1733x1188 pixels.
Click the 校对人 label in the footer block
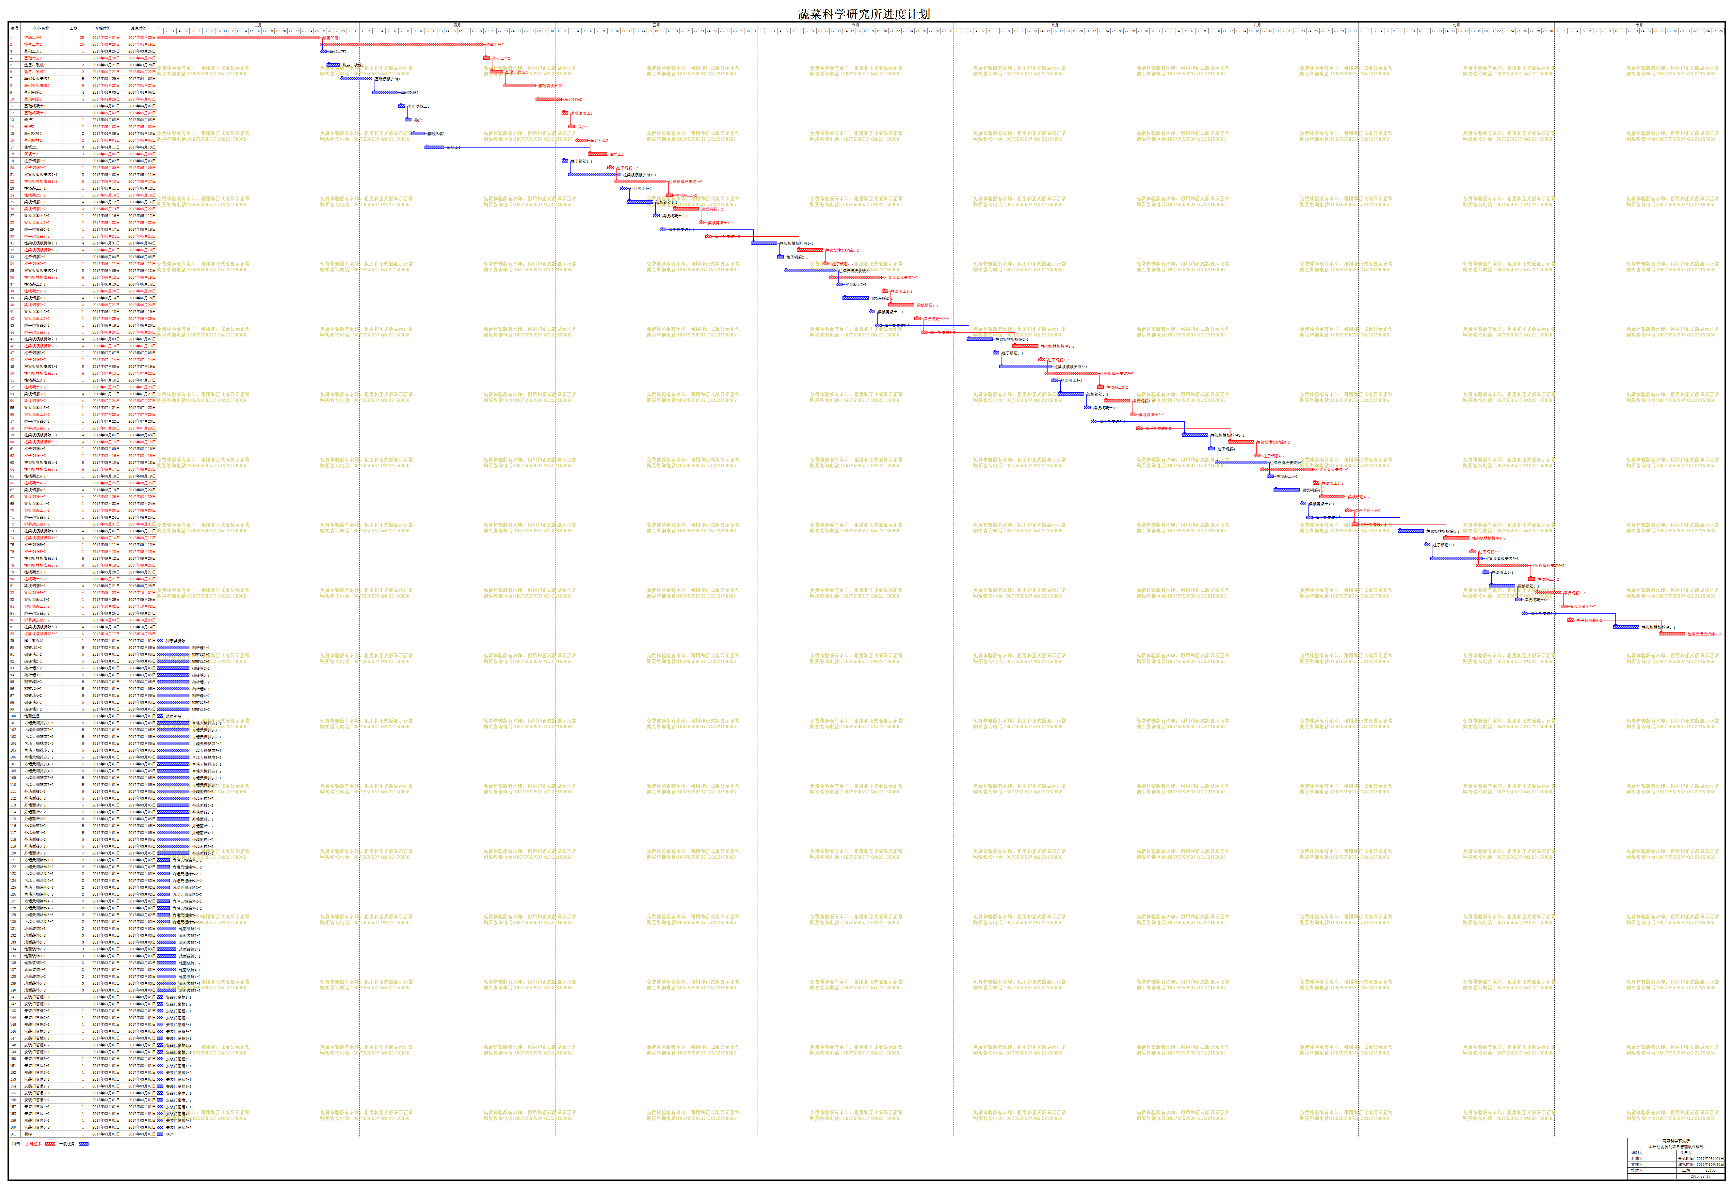click(x=1637, y=1170)
